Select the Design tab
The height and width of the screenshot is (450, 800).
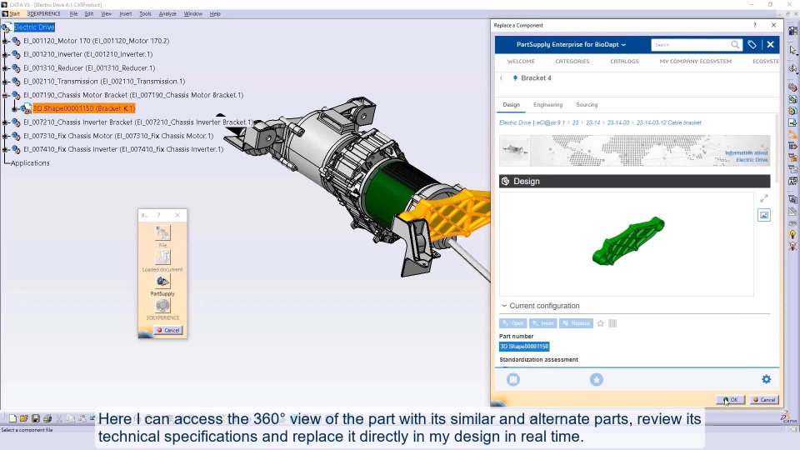[x=511, y=105]
